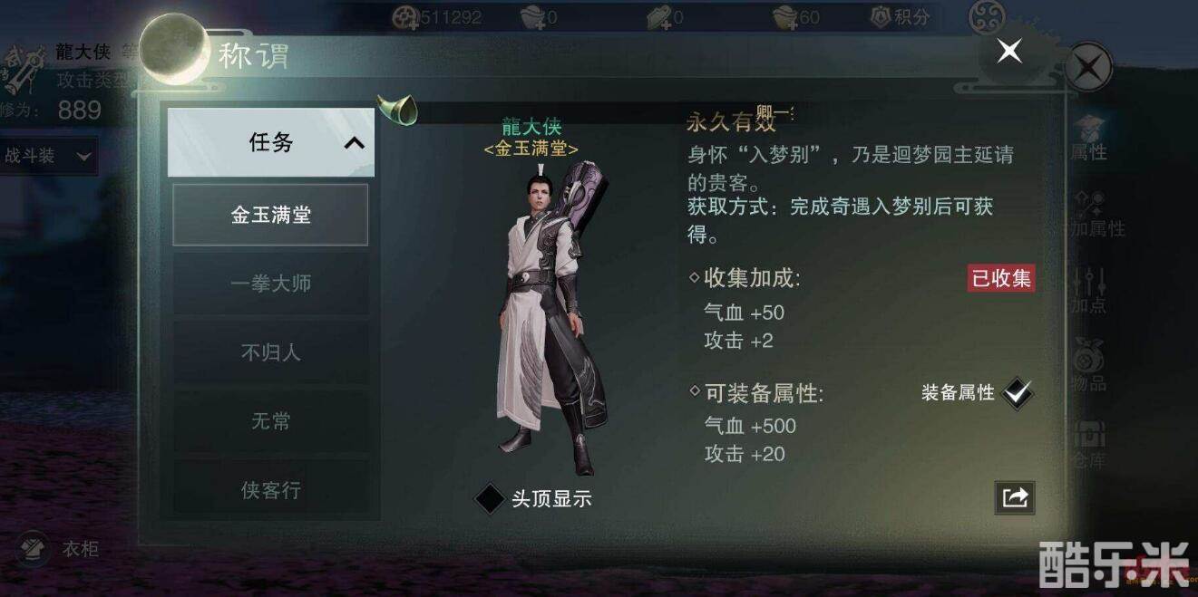
Task: Close the 称谓 title dialog
Action: (x=1009, y=51)
